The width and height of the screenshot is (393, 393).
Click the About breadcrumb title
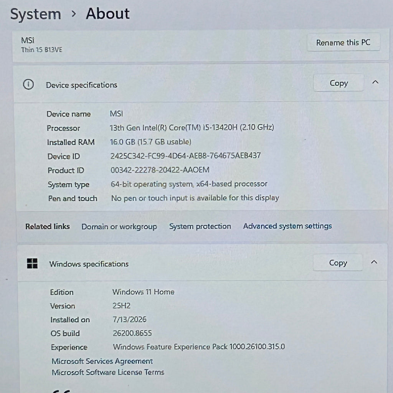(108, 13)
